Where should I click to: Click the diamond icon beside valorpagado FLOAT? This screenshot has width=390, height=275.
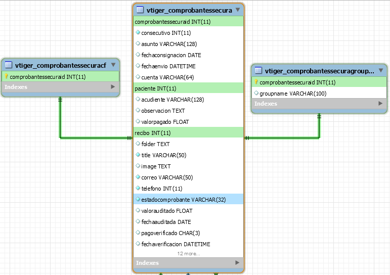[x=138, y=121]
